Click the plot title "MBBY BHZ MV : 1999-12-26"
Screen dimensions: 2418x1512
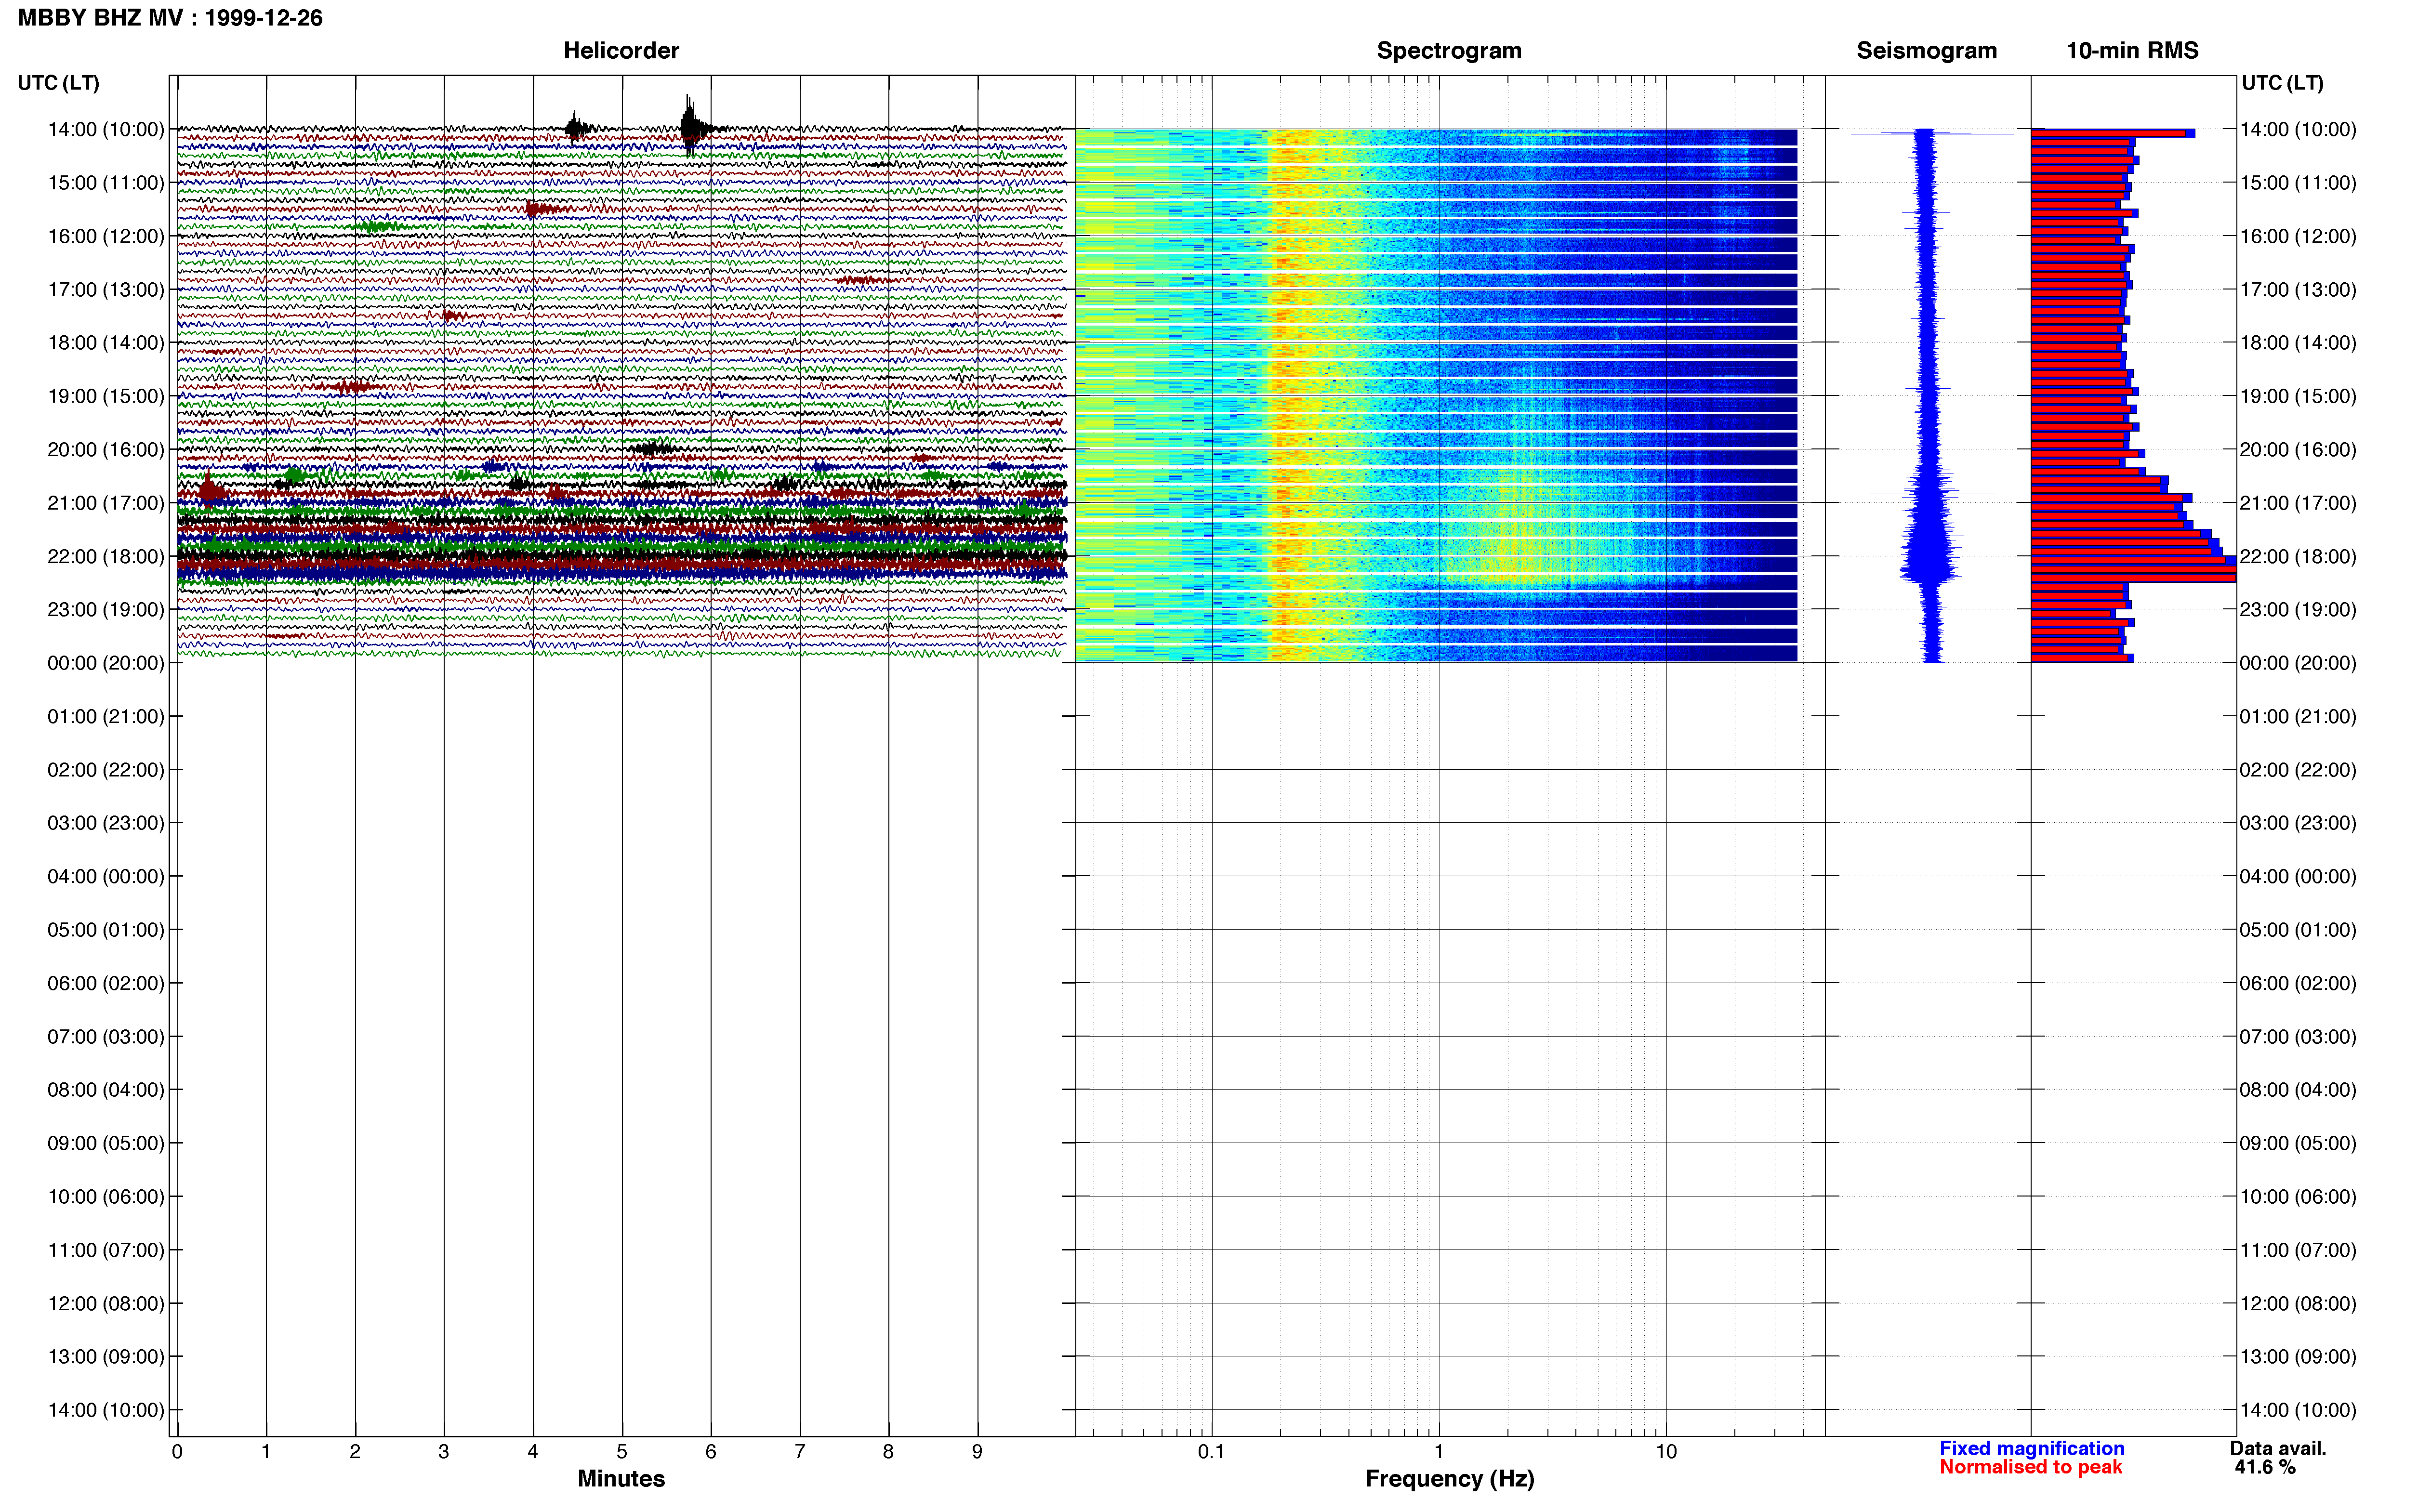(x=170, y=18)
